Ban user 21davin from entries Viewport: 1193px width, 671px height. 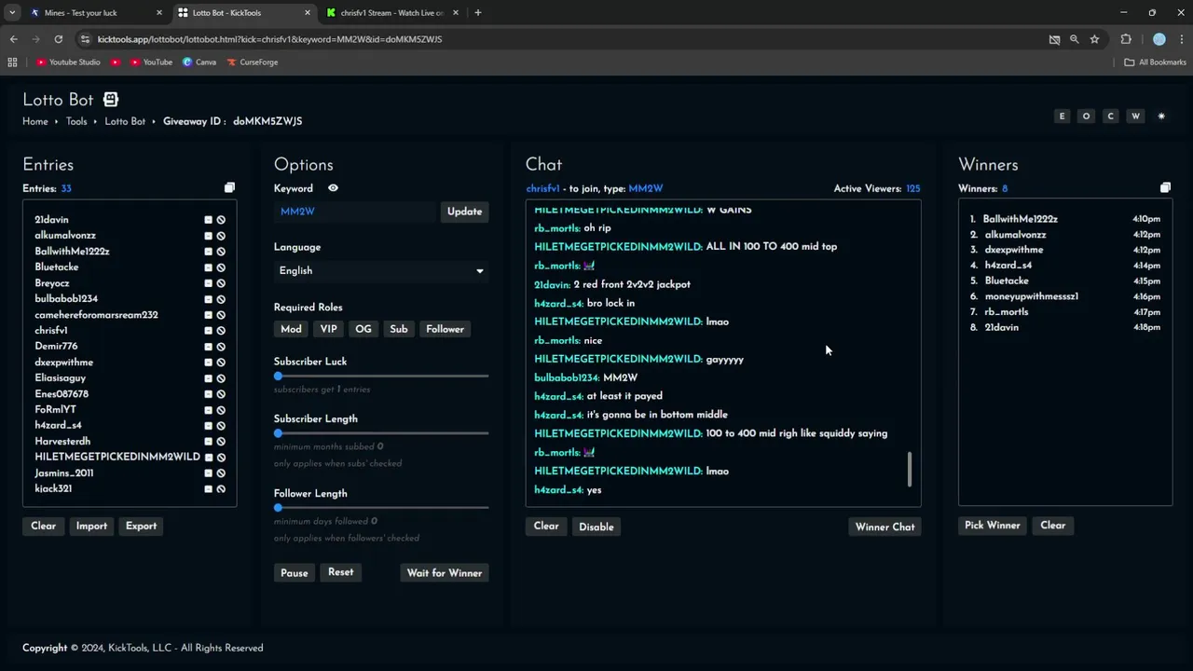(x=221, y=220)
